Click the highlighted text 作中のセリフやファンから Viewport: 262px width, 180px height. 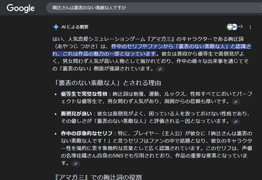click(142, 46)
